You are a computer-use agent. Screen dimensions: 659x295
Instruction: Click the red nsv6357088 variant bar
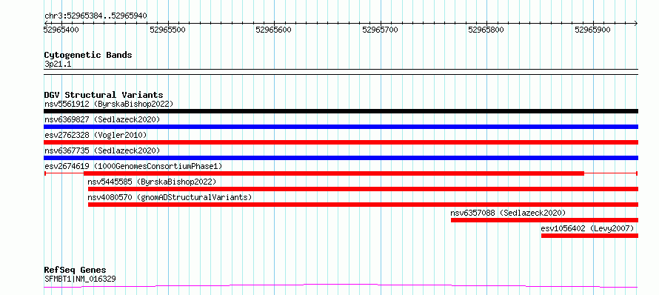[545, 220]
